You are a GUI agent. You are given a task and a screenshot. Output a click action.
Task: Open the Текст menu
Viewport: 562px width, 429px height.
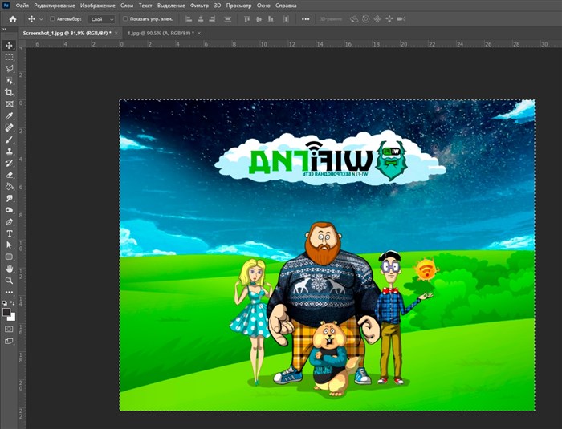click(145, 6)
